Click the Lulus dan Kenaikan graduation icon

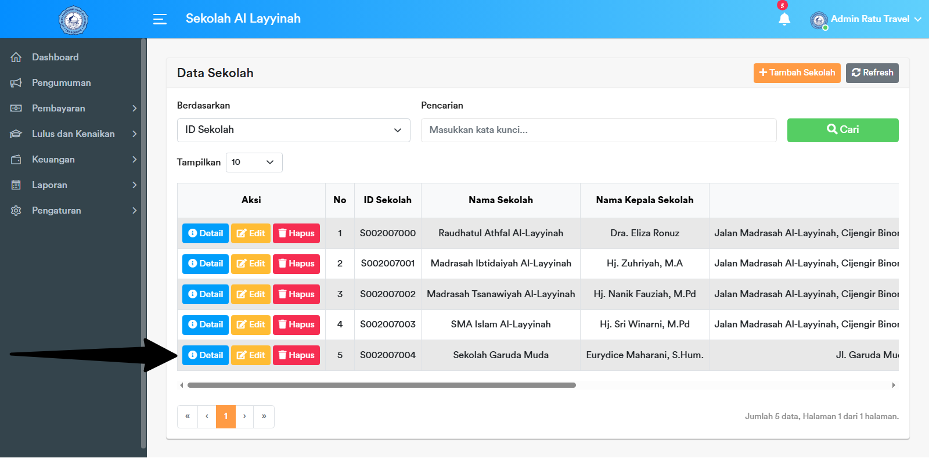(x=16, y=134)
